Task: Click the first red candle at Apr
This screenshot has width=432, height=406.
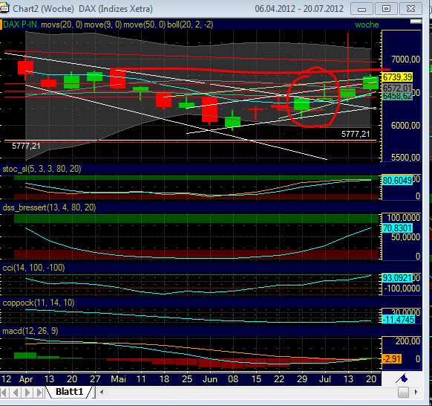Action: click(26, 68)
